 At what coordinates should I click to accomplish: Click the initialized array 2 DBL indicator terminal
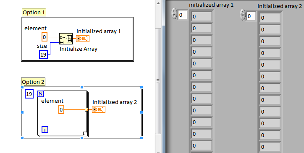[x=99, y=109]
